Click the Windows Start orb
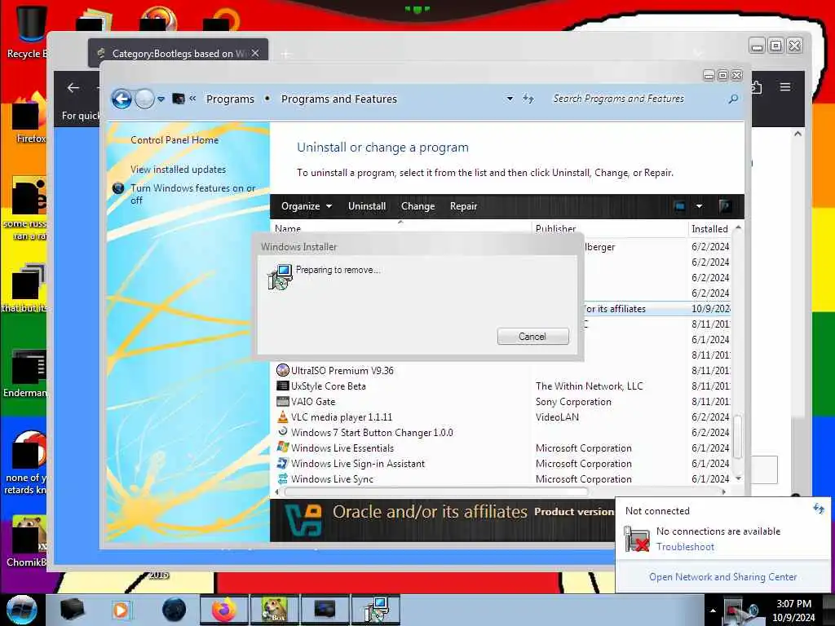Viewport: 835px width, 626px height. coord(21,610)
